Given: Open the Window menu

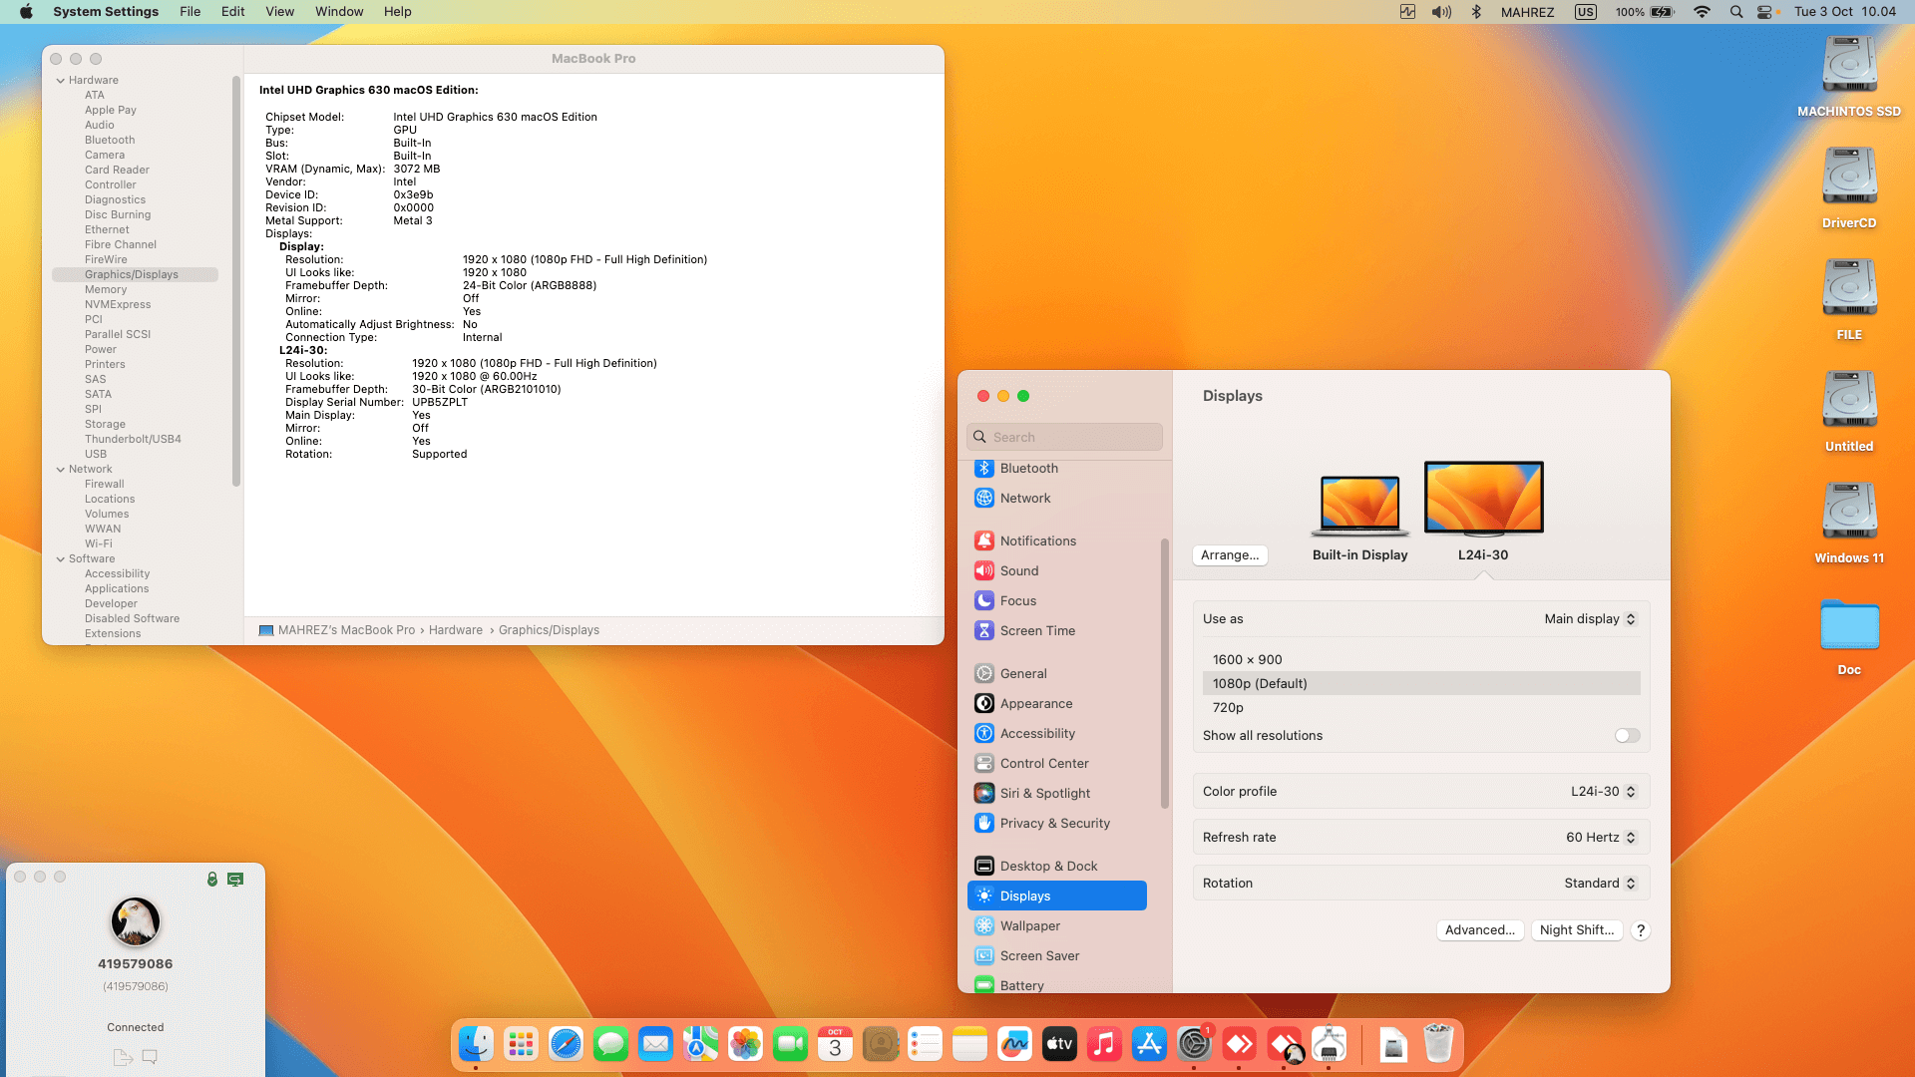Looking at the screenshot, I should 339,12.
